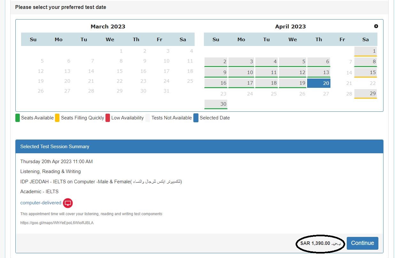The width and height of the screenshot is (395, 258).
Task: Advance the calendar to the next month
Action: tap(376, 26)
